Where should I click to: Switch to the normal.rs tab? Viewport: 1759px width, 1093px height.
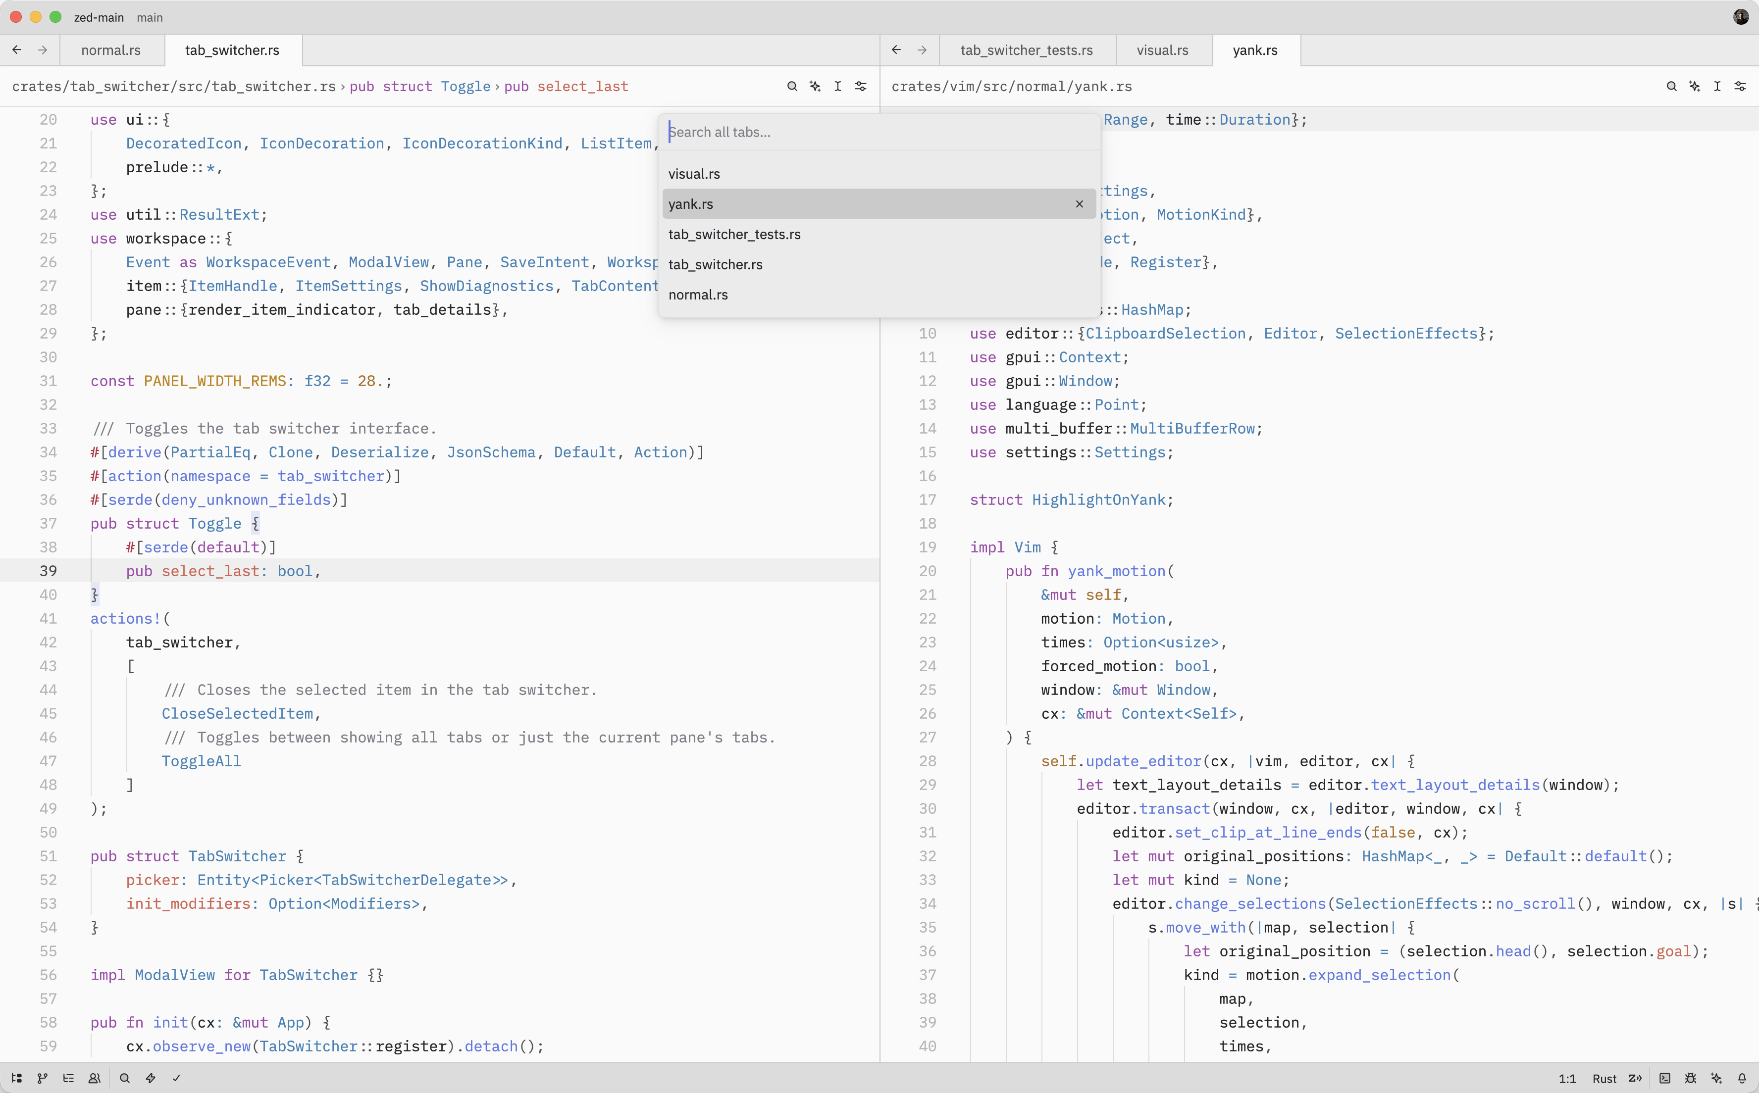click(110, 50)
